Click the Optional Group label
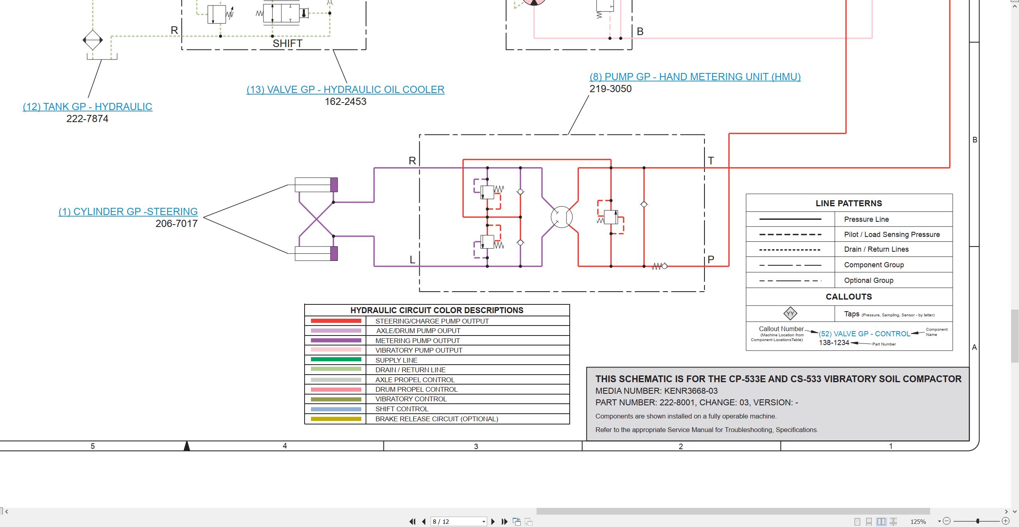The height and width of the screenshot is (527, 1019). coord(869,280)
